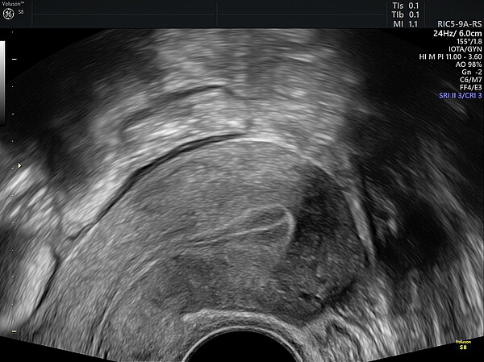Click the 'SRI II 3/CRI 3' blue text
The width and height of the screenshot is (484, 362).
[x=461, y=96]
